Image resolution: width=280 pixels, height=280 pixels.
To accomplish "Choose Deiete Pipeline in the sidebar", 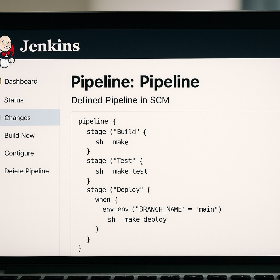I will pos(27,171).
